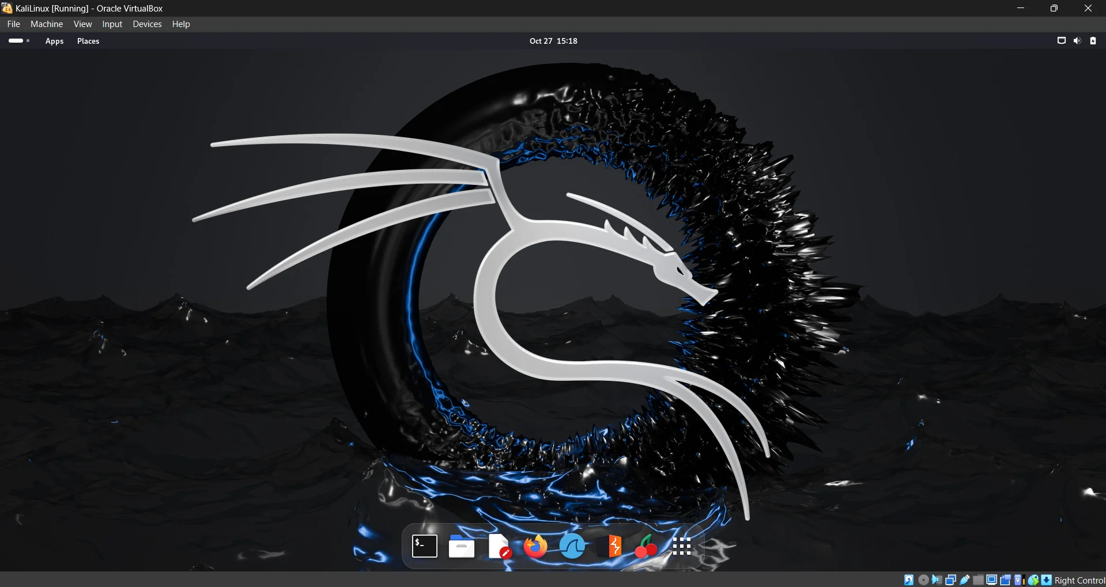Open the audio settings status icon

pos(937,580)
